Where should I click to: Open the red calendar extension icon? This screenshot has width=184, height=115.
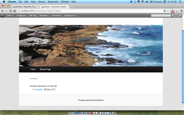click(x=173, y=11)
